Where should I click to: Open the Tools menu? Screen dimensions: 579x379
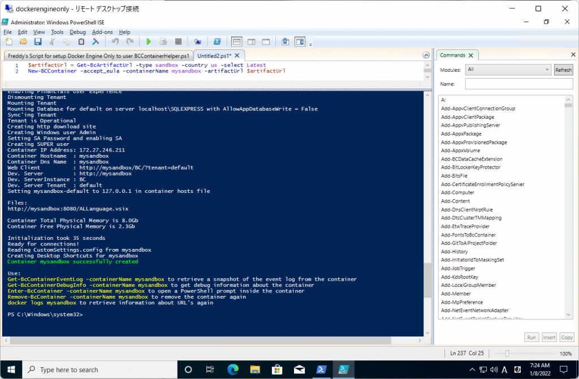57,32
